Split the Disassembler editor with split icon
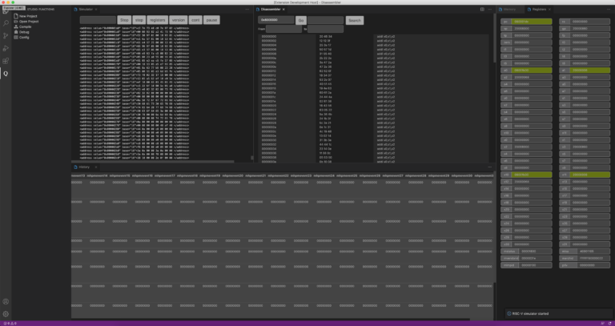Viewport: 615px width, 326px height. [482, 9]
